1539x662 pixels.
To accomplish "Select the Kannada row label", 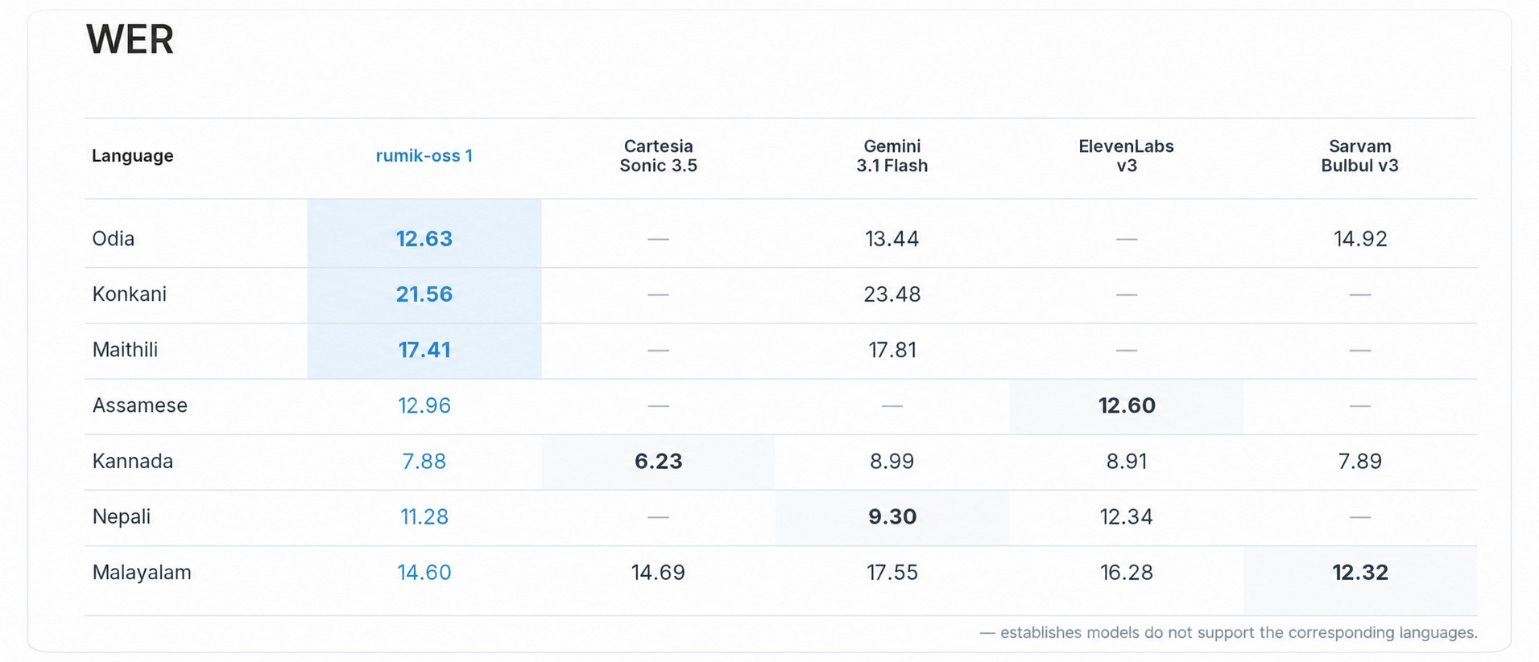I will pyautogui.click(x=132, y=461).
